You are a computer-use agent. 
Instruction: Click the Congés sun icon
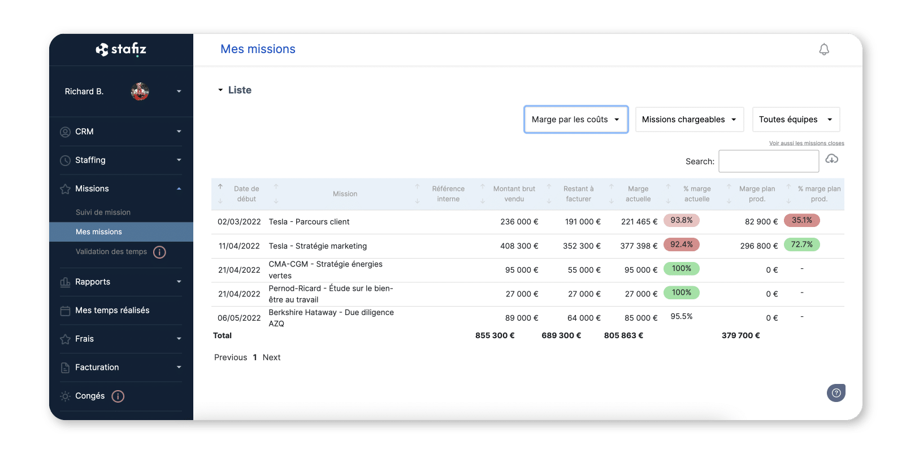(66, 396)
